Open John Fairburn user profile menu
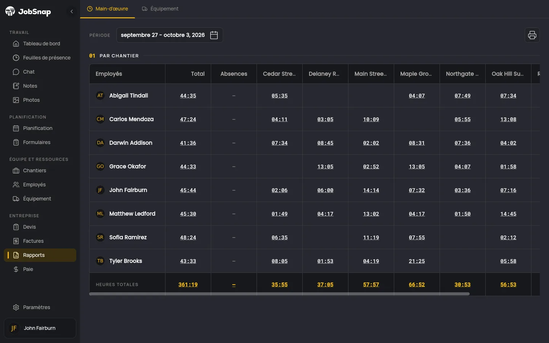Image resolution: width=549 pixels, height=343 pixels. pyautogui.click(x=40, y=328)
